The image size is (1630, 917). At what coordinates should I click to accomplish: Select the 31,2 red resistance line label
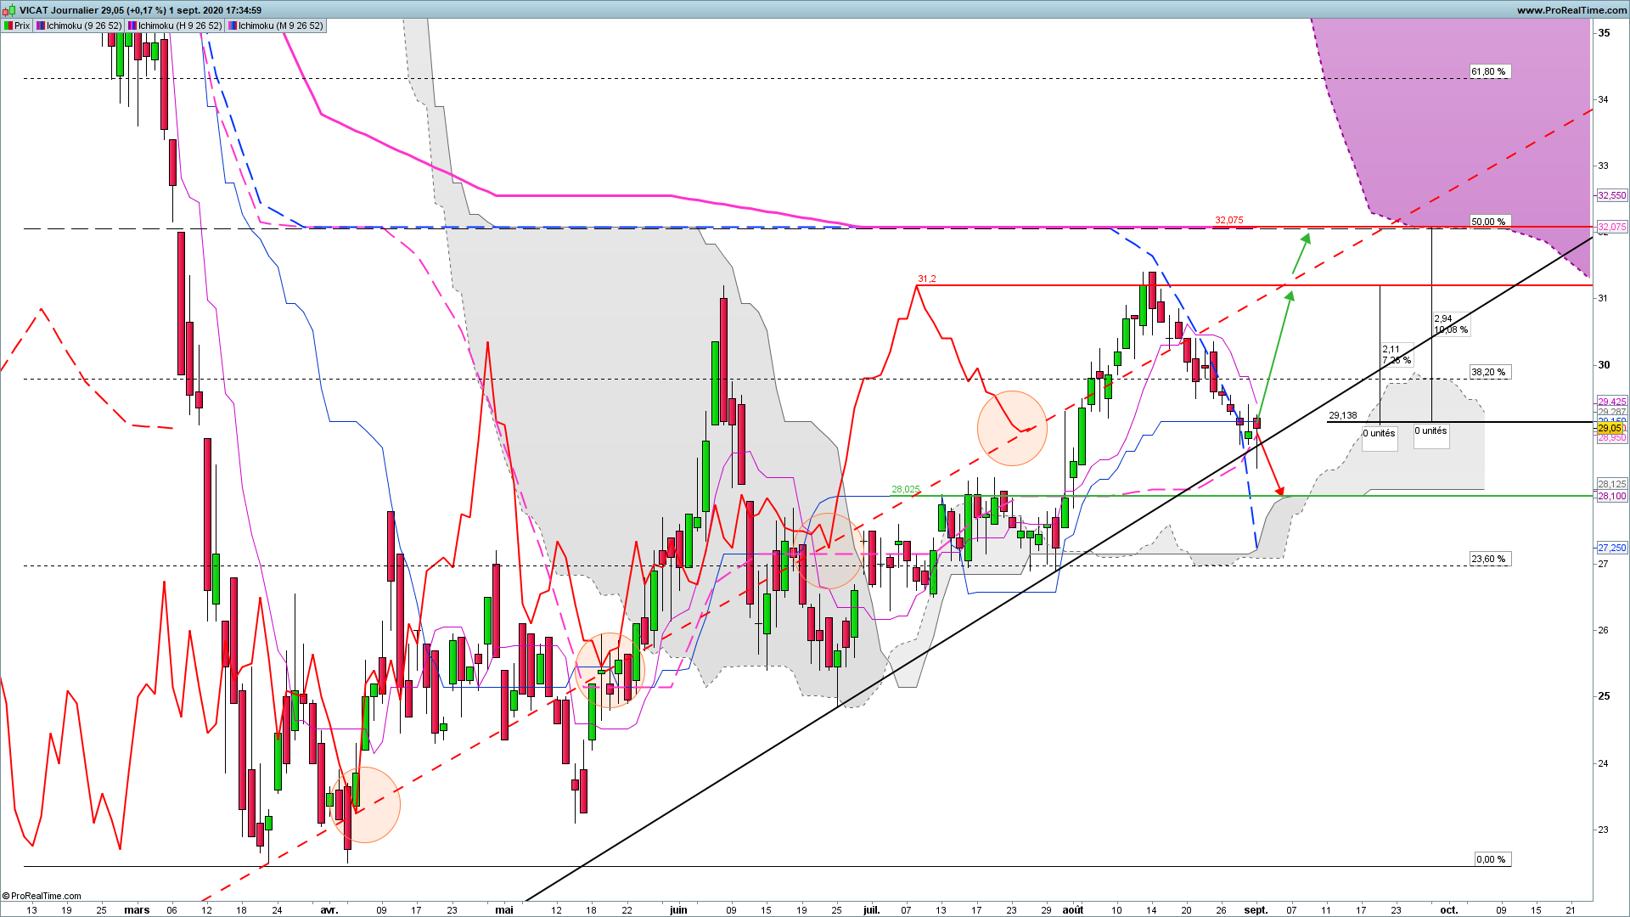(926, 278)
